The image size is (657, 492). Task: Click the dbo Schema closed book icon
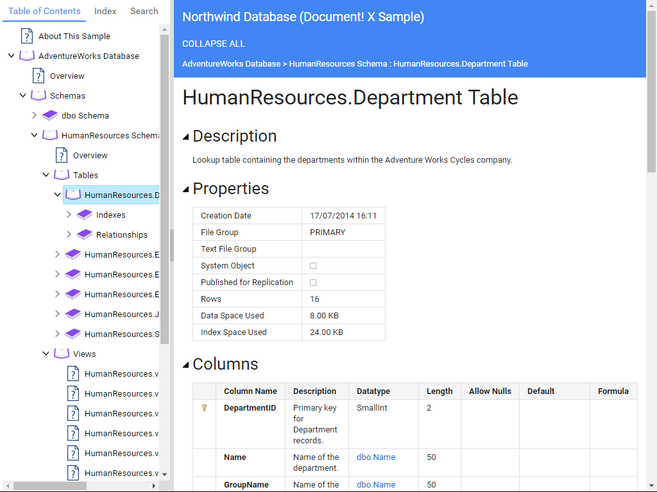[50, 115]
